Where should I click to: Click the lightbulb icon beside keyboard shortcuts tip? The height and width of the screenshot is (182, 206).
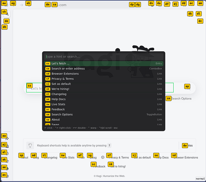coord(30,145)
